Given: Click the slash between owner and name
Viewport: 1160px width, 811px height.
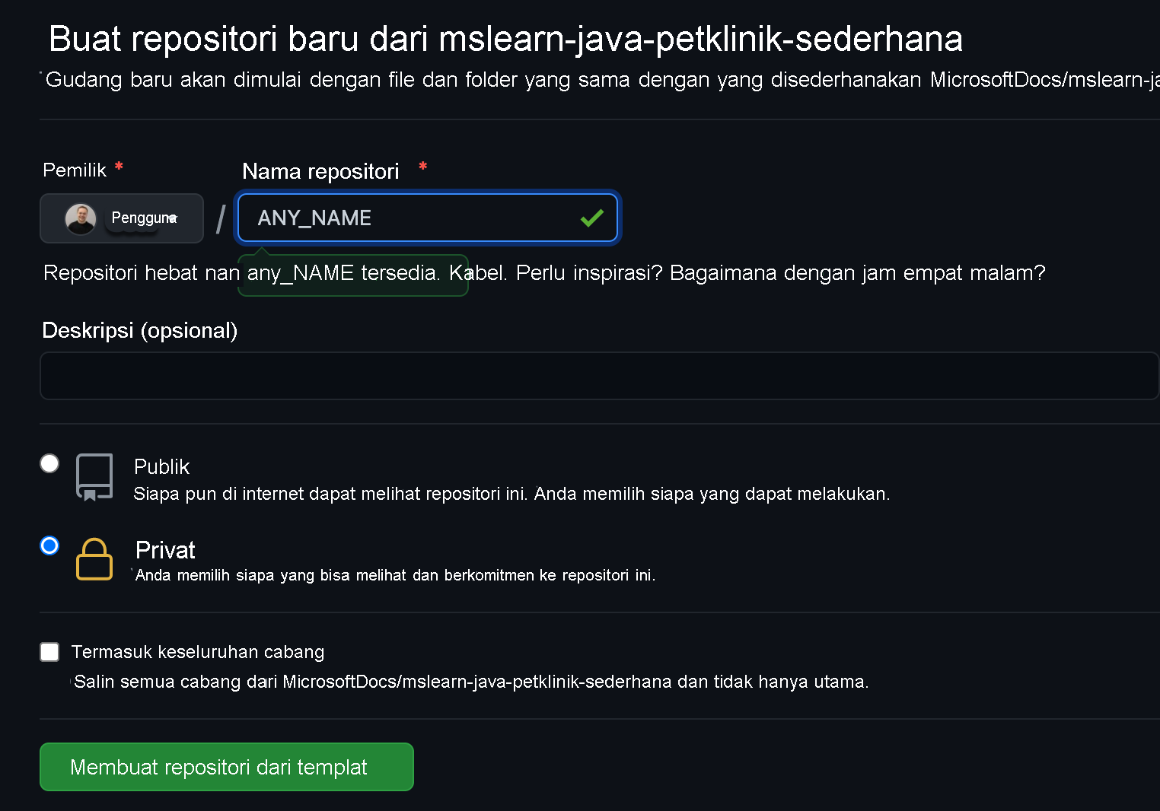Looking at the screenshot, I should [x=219, y=218].
